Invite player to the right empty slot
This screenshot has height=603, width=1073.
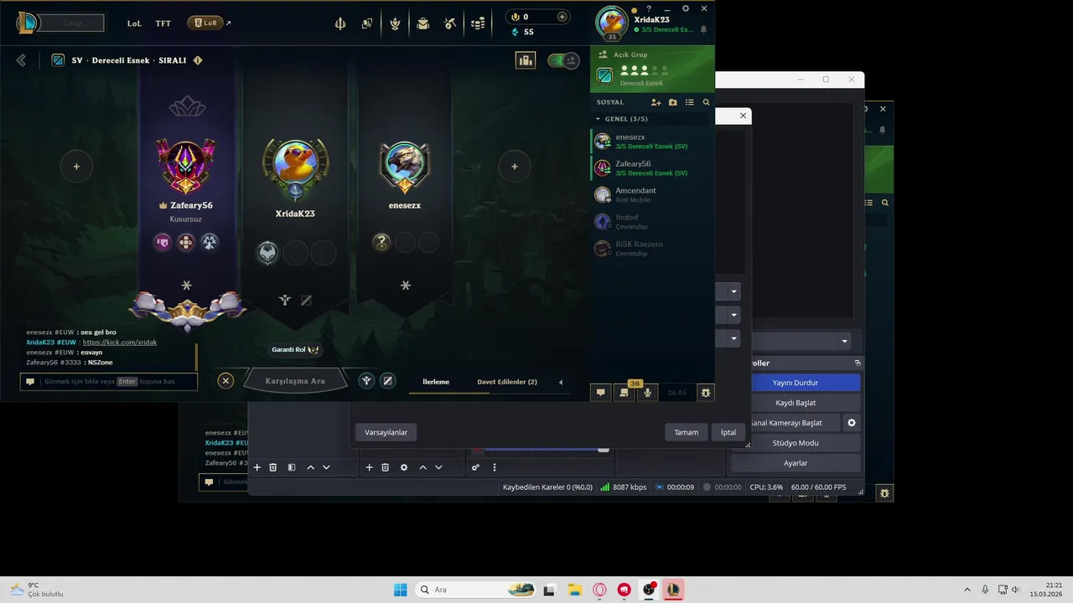click(514, 166)
